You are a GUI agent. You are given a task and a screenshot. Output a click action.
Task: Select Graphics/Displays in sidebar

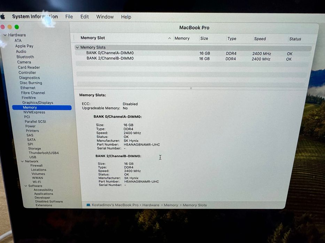(x=38, y=103)
